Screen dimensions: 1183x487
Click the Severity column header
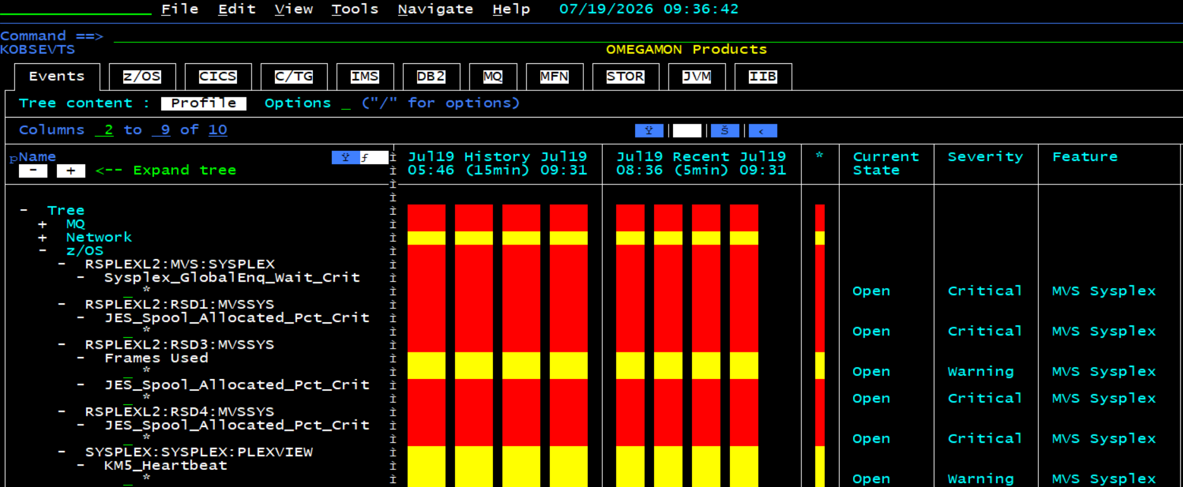[985, 157]
